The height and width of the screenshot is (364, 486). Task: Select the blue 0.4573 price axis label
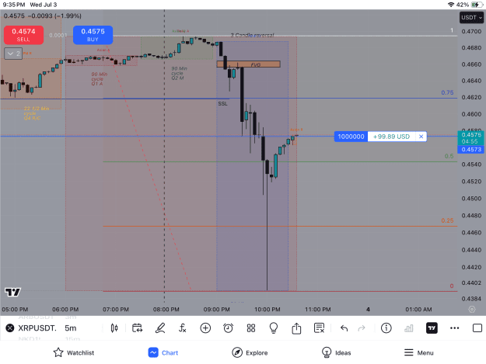(471, 149)
